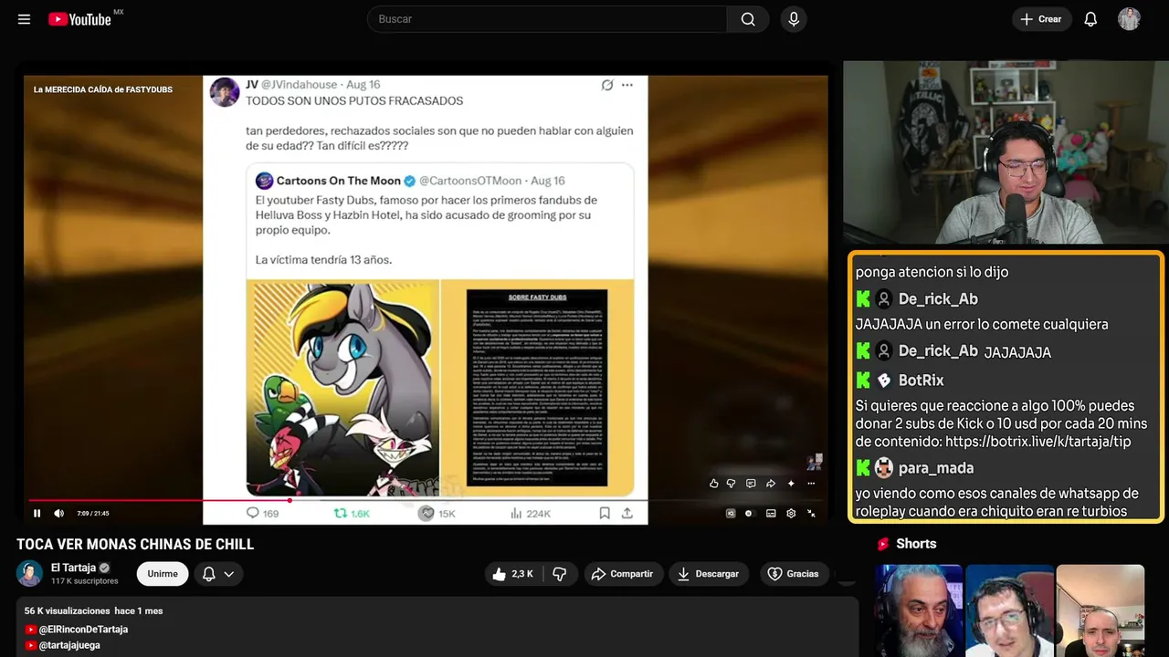
Task: Open the @ElRinconDeTartaja channel link
Action: [x=83, y=630]
